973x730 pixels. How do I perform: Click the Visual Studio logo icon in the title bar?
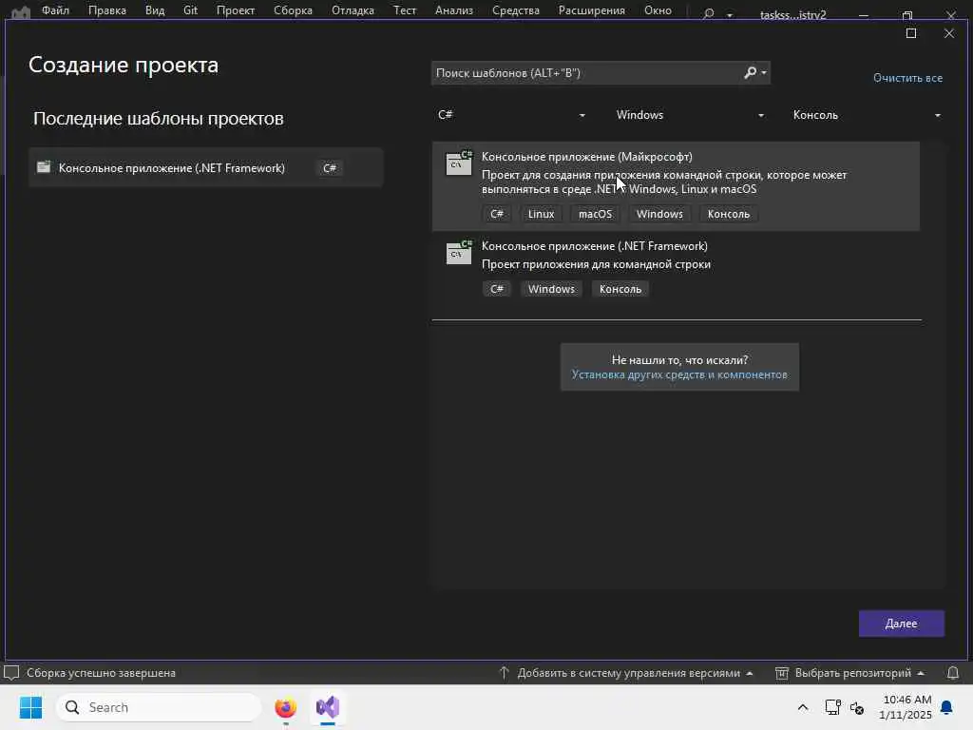tap(21, 11)
